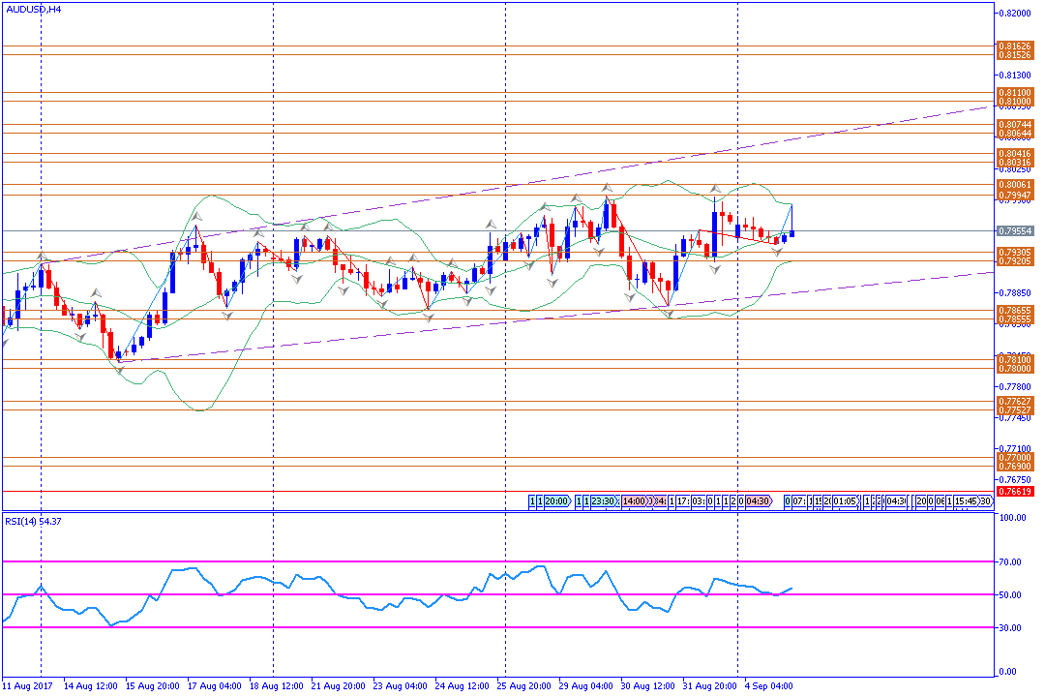Select the up fractal arrow above the 31 Aug peak

[x=715, y=188]
